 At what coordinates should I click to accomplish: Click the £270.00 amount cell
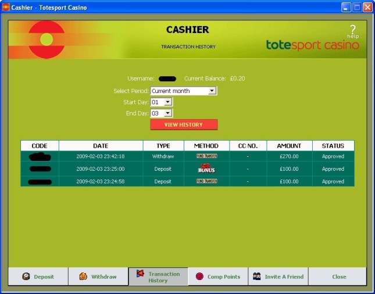point(289,156)
